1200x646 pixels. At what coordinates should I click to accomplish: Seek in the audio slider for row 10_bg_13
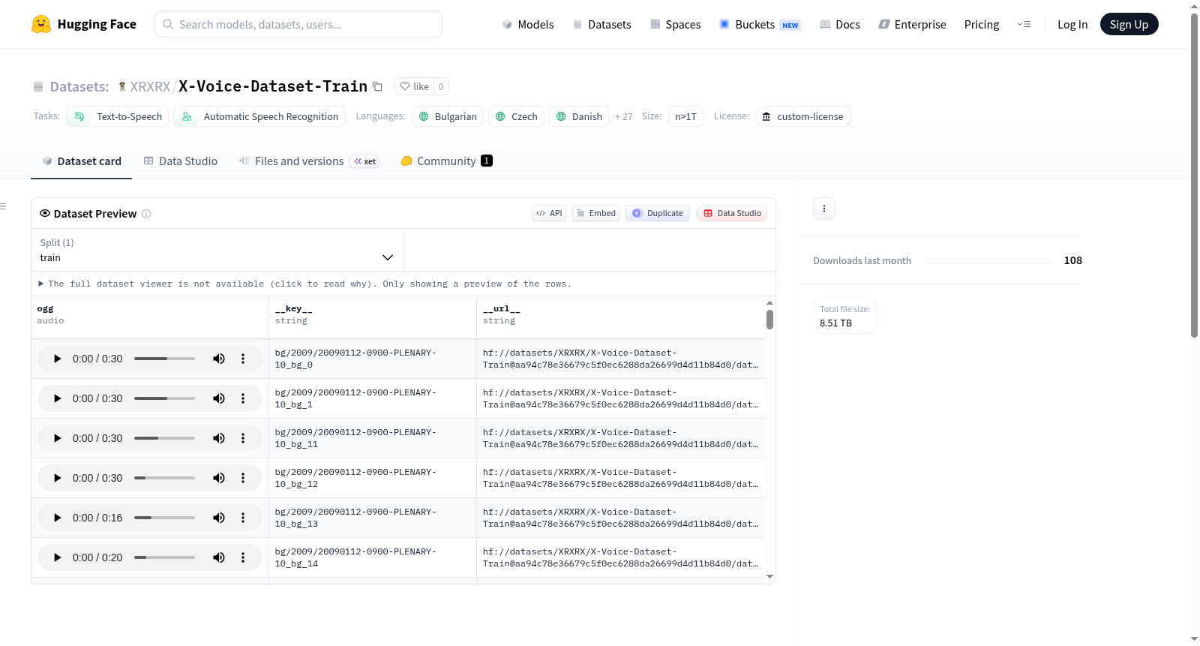(x=164, y=518)
